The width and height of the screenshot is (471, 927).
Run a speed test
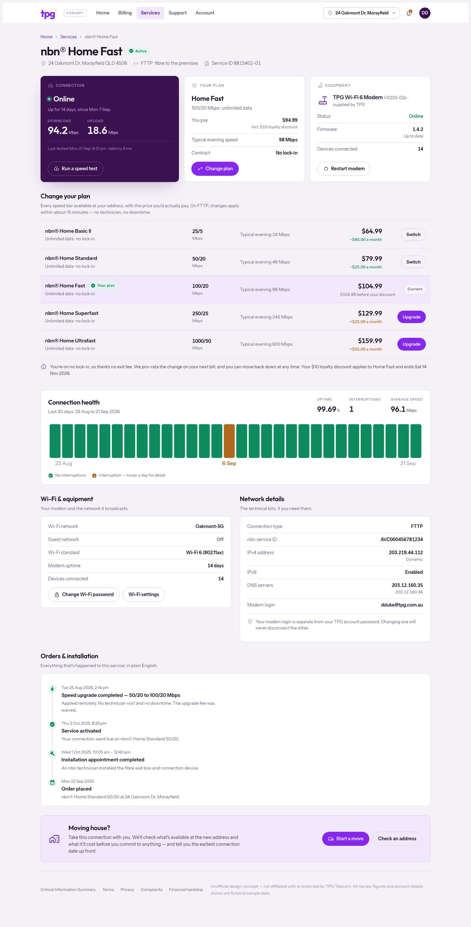coord(75,169)
